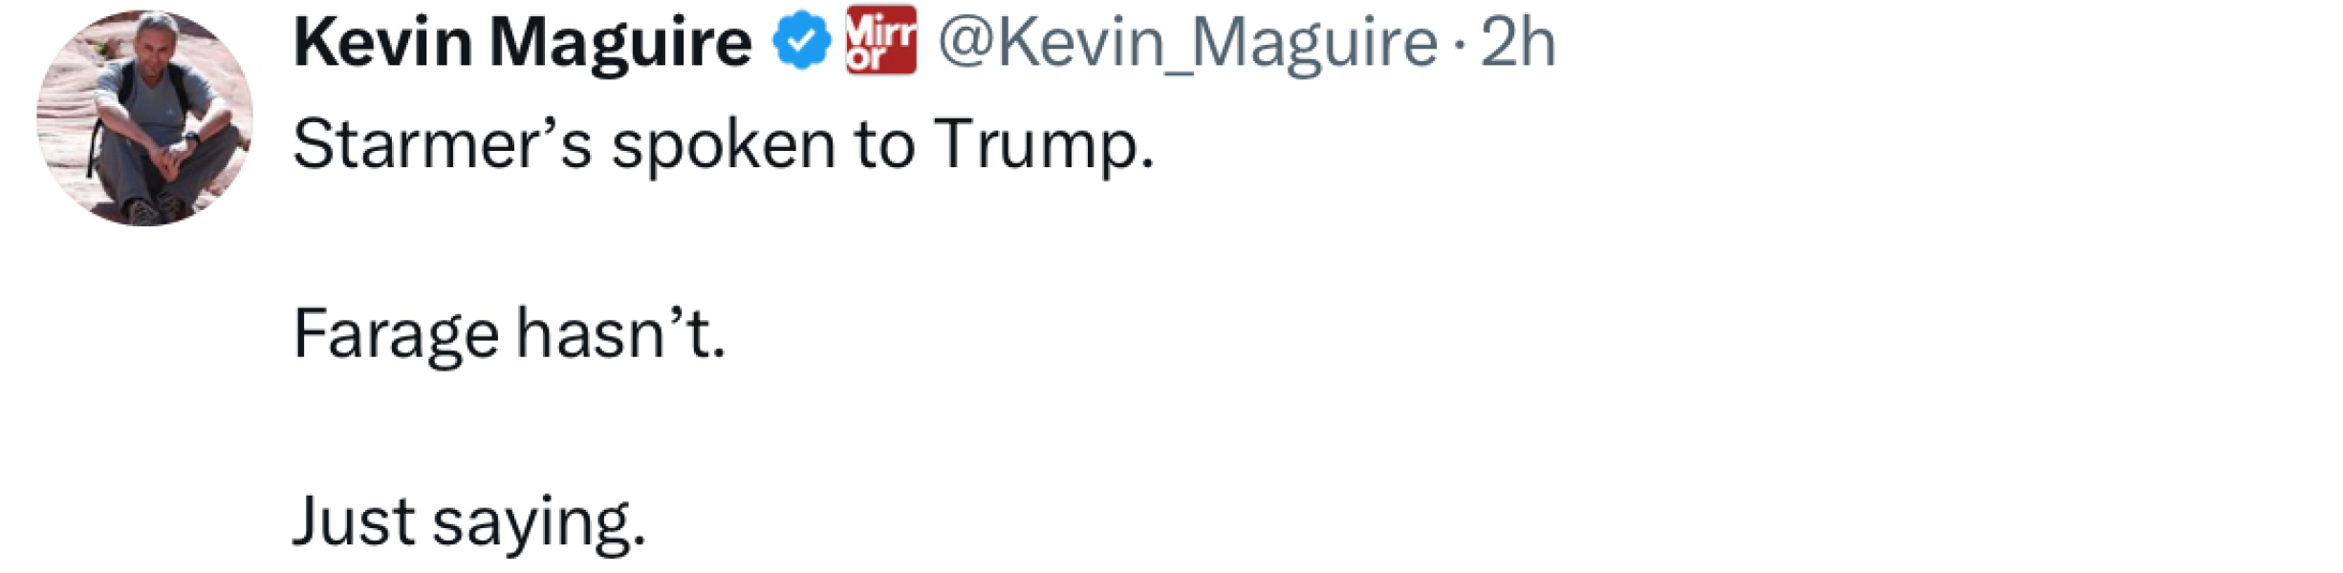Click the word "Starmer's" in the tweet
Viewport: 2343px width, 573px height.
[x=442, y=145]
